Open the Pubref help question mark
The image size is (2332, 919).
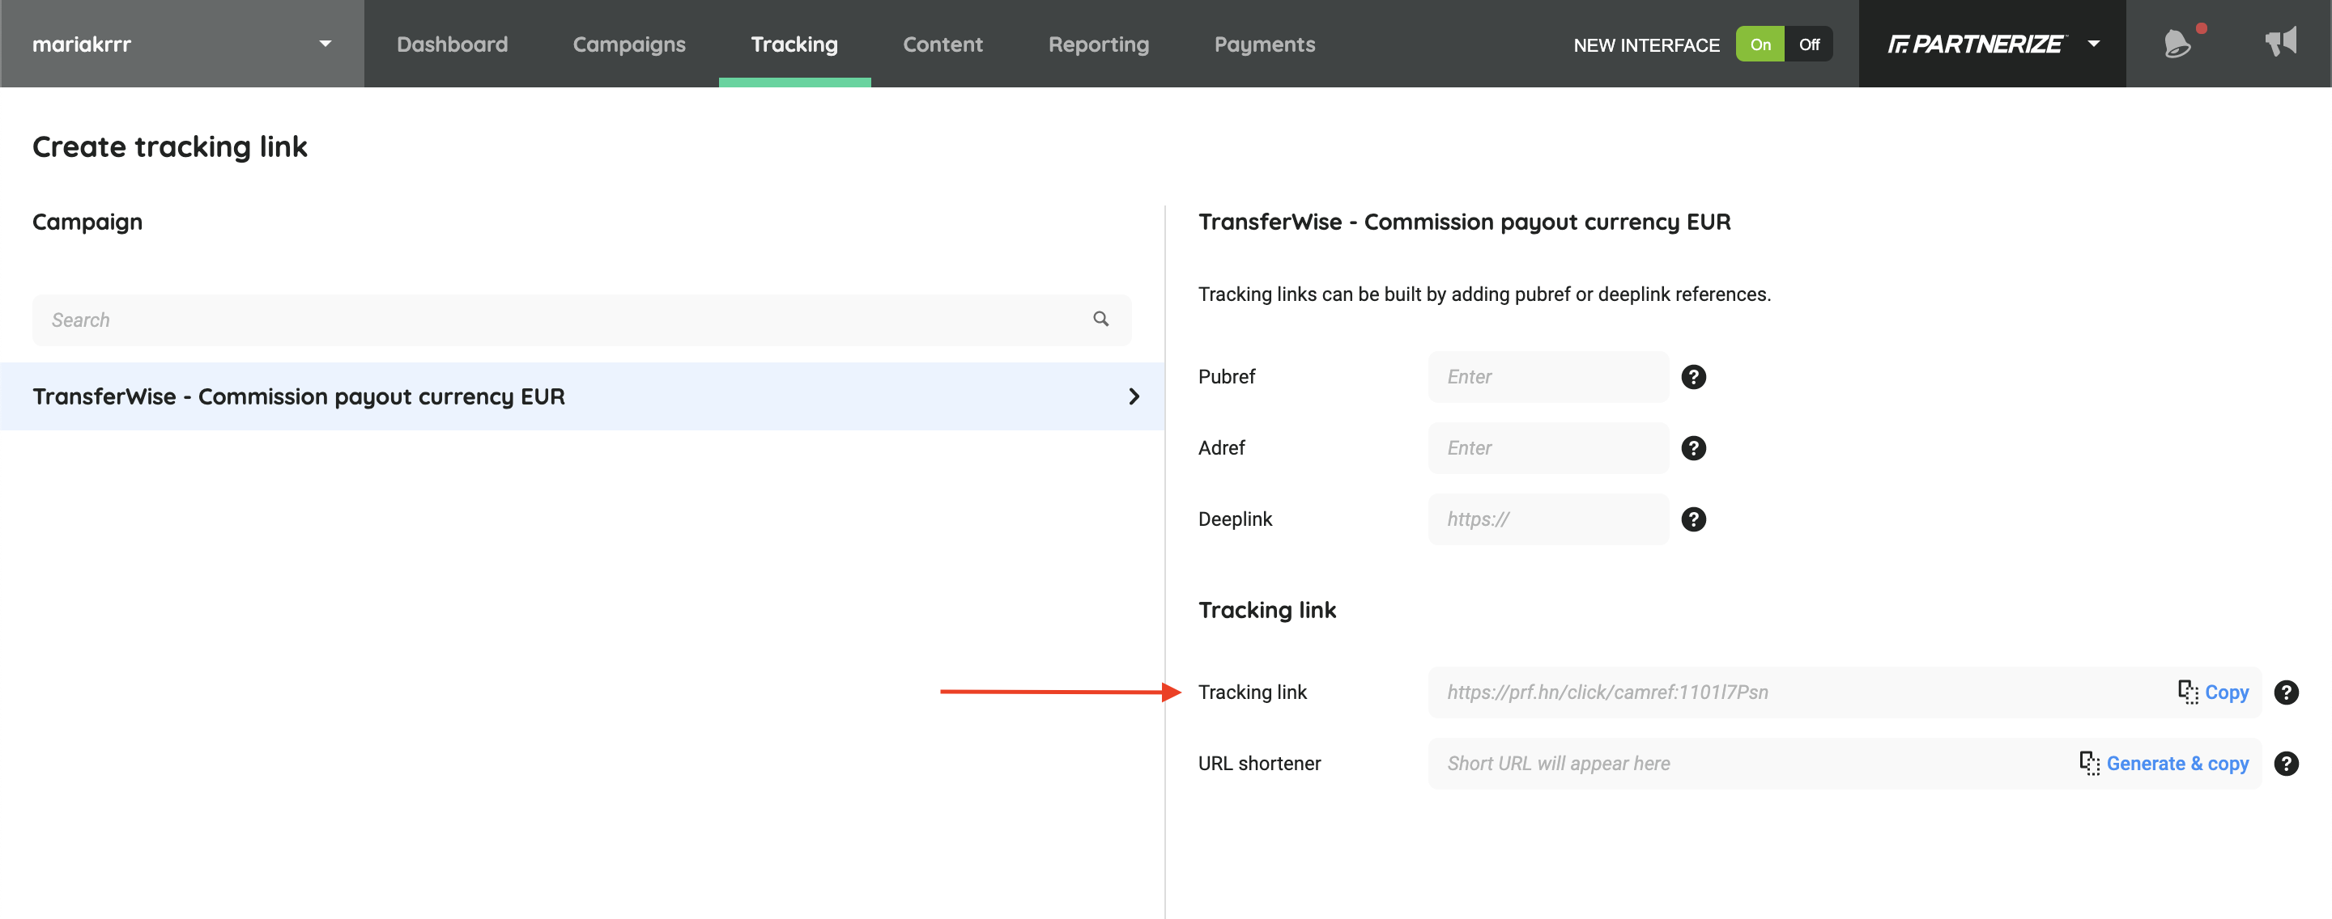[1693, 376]
